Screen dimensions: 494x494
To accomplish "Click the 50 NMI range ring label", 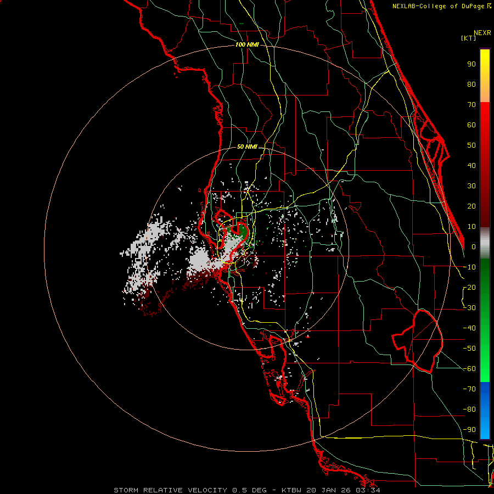I will (247, 147).
